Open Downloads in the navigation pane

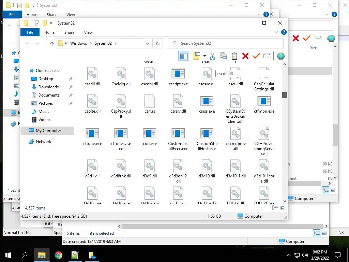click(48, 87)
